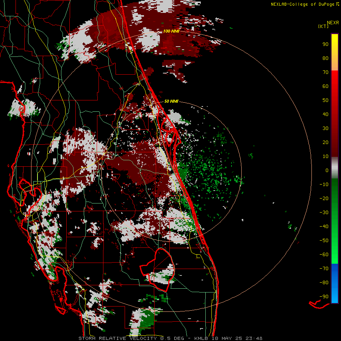Click the -80 value on the velocity scale
341x341 pixels.
[324, 283]
